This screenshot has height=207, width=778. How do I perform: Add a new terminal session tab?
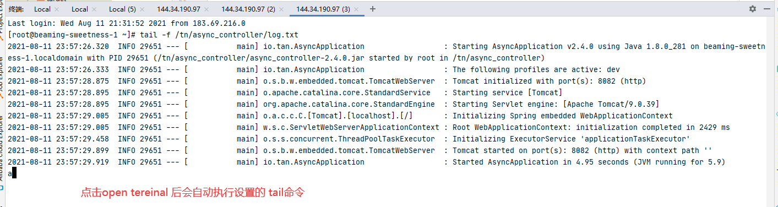(x=373, y=9)
